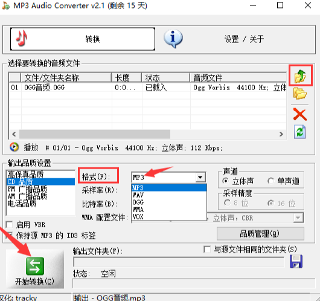Click the add audio file icon
The height and width of the screenshot is (301, 320).
300,76
